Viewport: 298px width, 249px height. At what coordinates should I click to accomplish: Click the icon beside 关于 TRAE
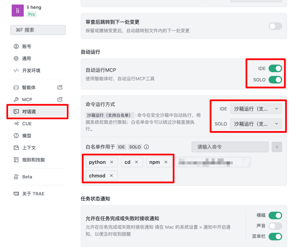(16, 194)
